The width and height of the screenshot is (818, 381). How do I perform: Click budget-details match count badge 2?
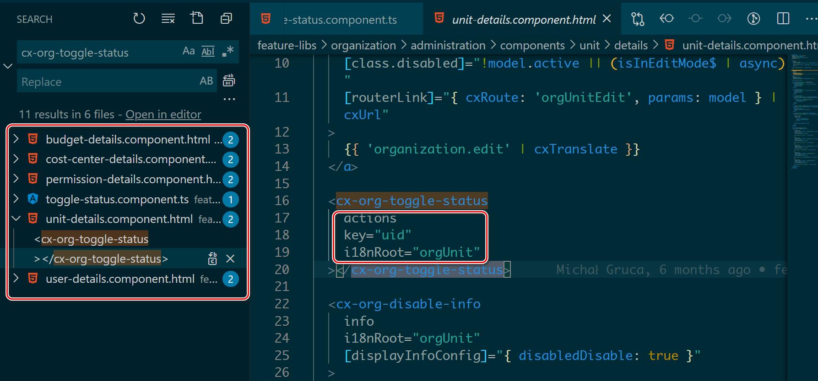(x=231, y=140)
